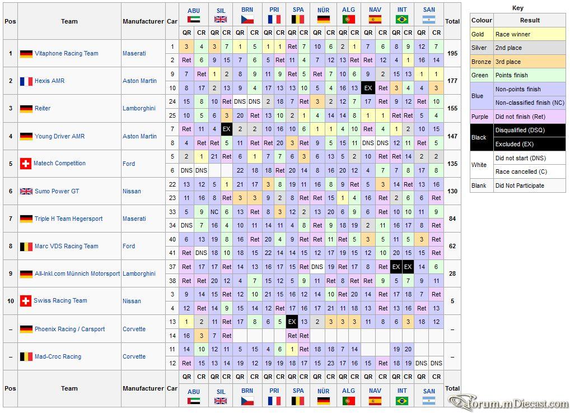The height and width of the screenshot is (413, 570).
Task: Click the Belgian flag beside Marc VDS Racing Team
Action: click(26, 247)
